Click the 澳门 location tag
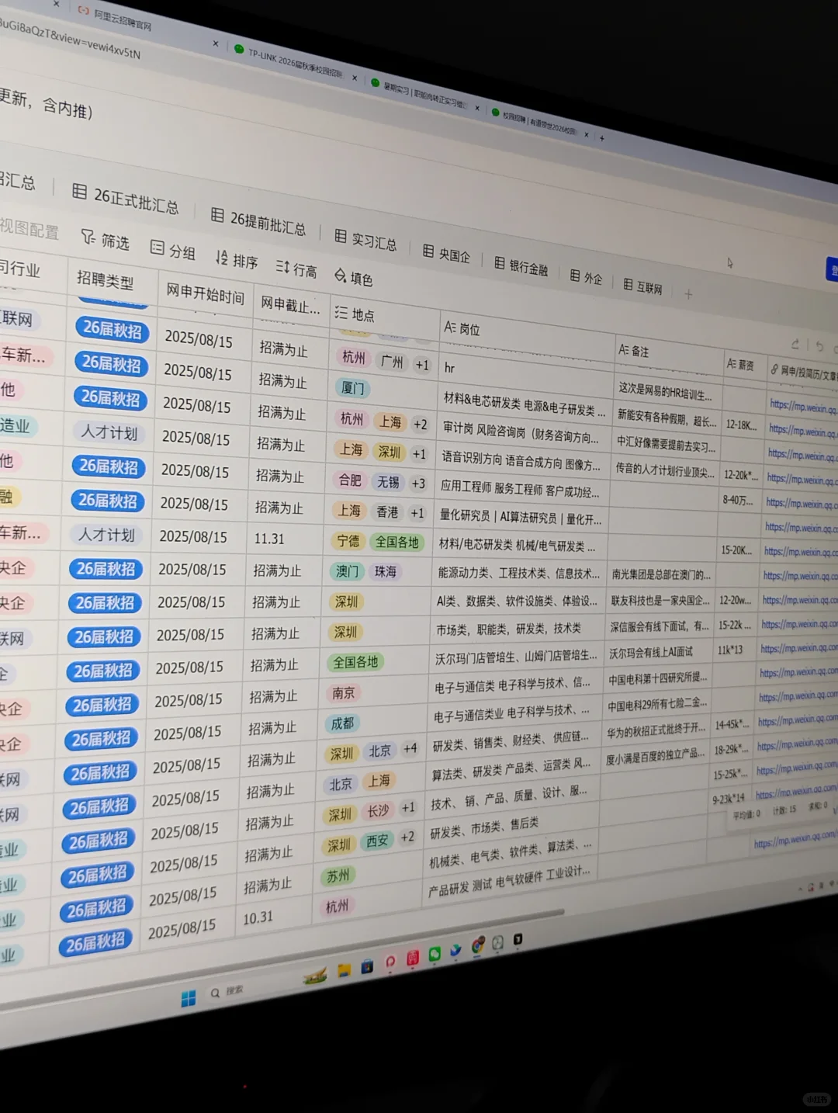The image size is (838, 1113). click(348, 571)
